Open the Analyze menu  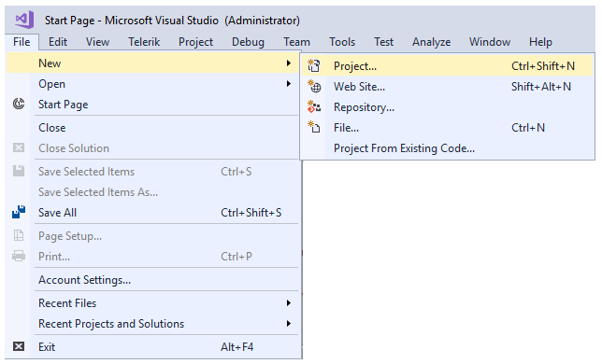(x=431, y=42)
